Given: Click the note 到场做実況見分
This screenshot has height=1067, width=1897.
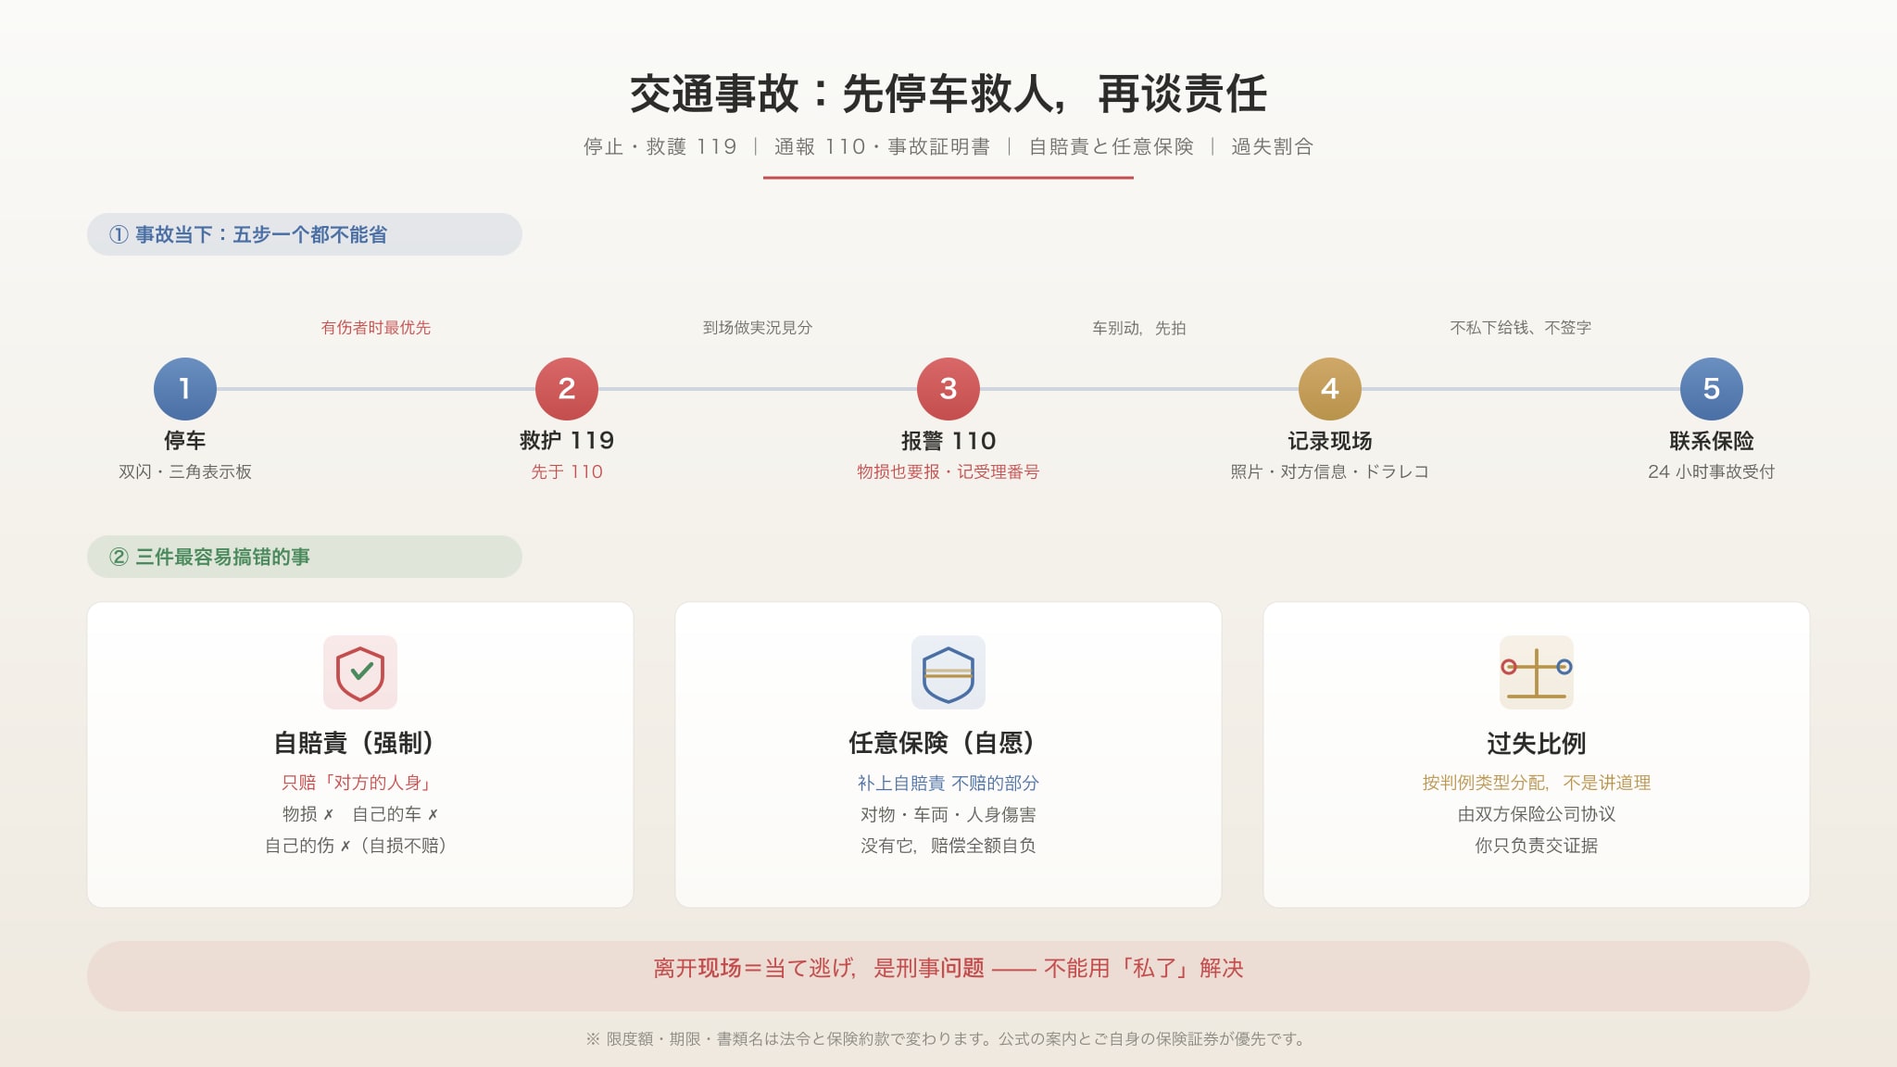Looking at the screenshot, I should (x=758, y=328).
